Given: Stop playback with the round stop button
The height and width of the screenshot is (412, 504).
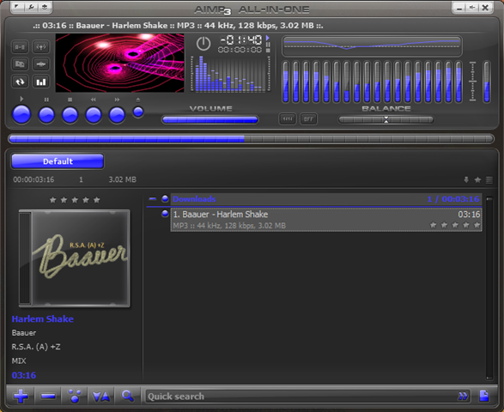Looking at the screenshot, I should 70,115.
